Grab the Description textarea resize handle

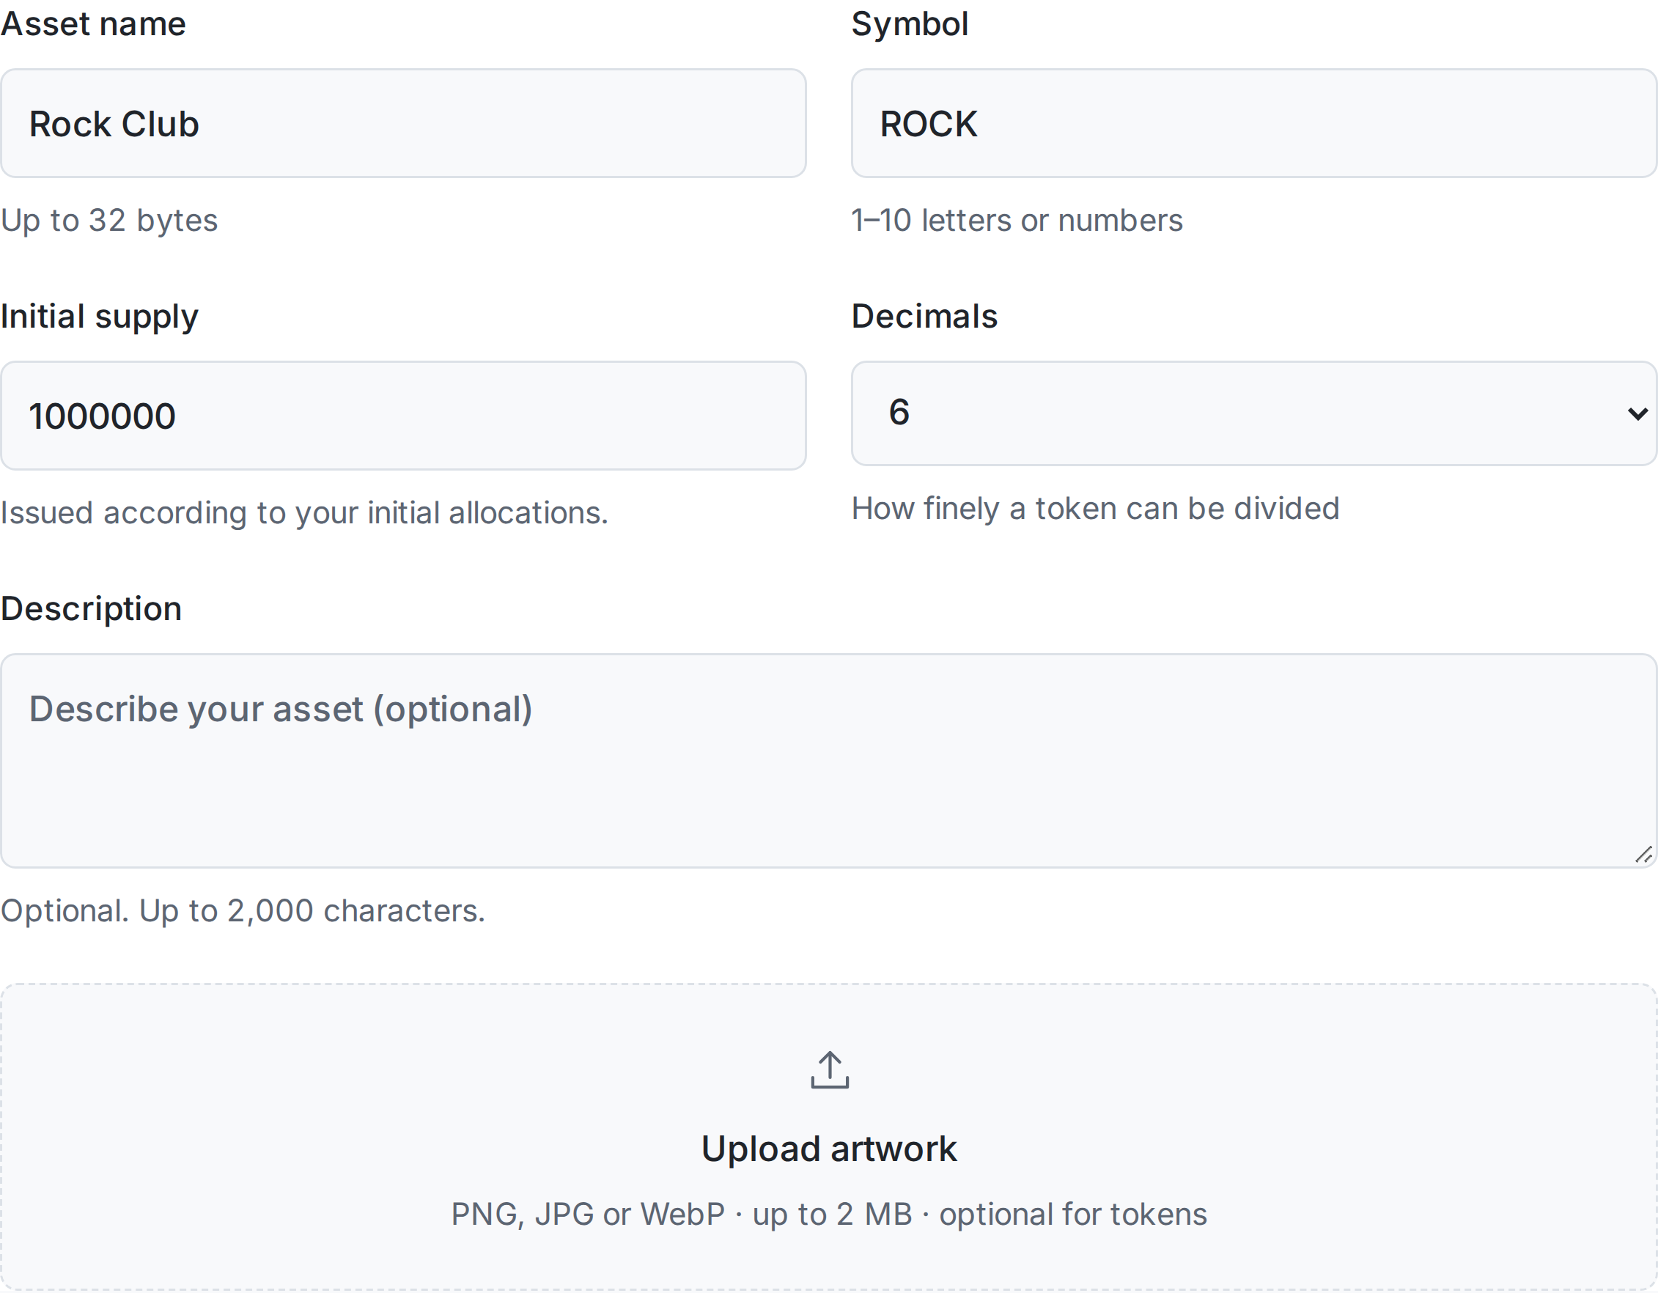tap(1643, 855)
